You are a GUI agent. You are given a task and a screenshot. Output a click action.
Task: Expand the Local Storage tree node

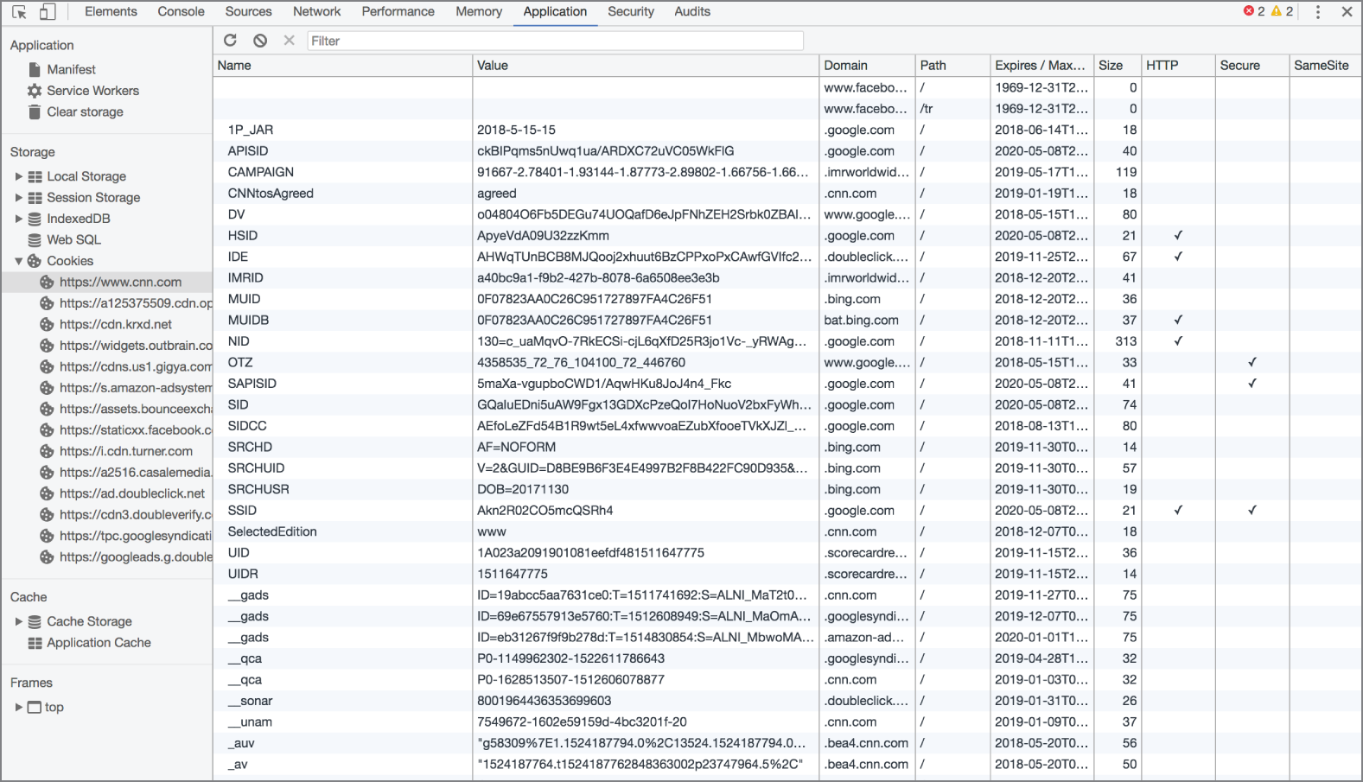coord(19,176)
